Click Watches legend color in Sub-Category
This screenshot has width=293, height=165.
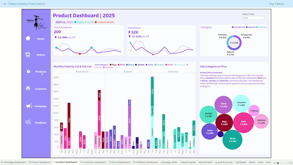[x=104, y=68]
